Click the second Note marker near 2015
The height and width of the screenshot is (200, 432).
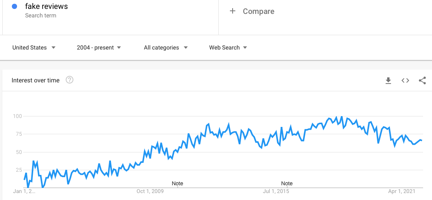click(x=287, y=183)
